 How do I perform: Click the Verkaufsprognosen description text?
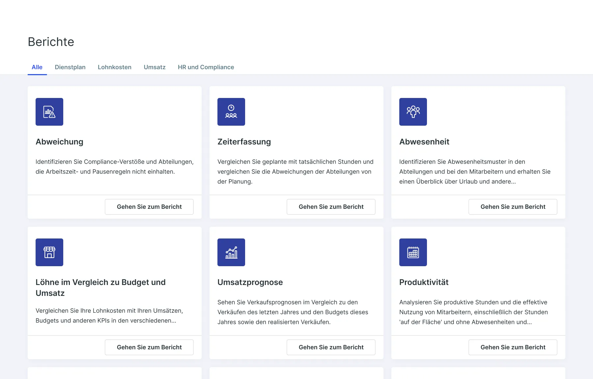coord(293,312)
